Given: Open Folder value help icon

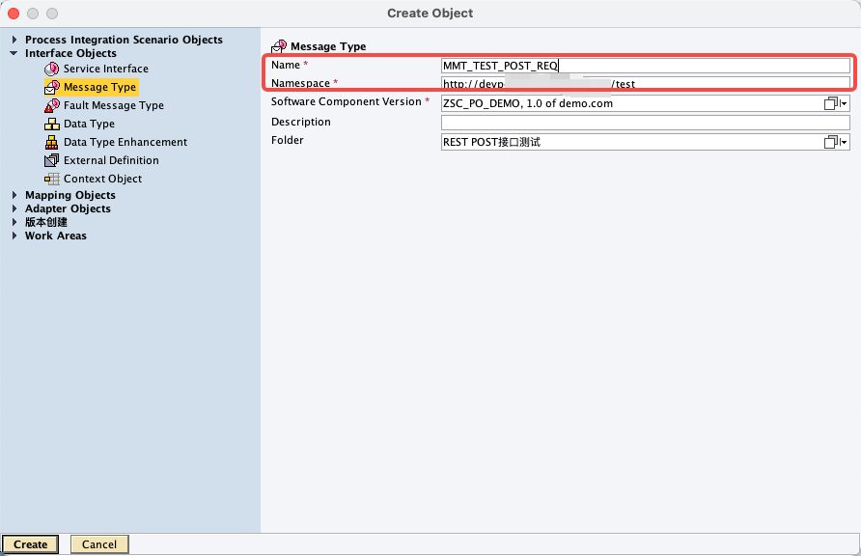Looking at the screenshot, I should (x=831, y=142).
